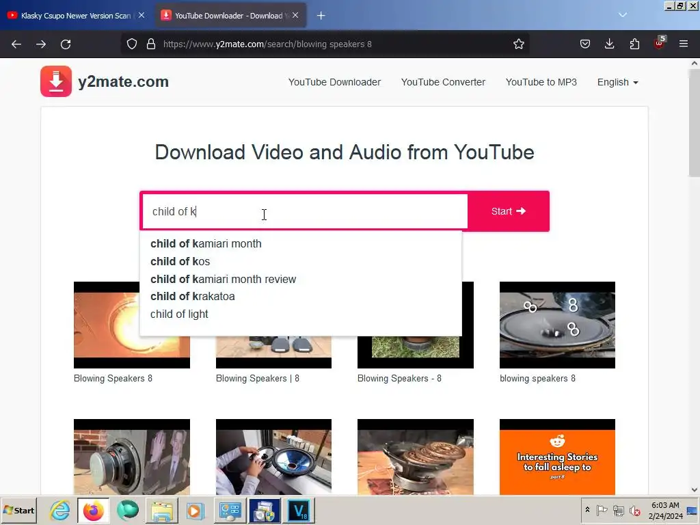Viewport: 700px width, 525px height.
Task: Click the 'Blowing Speakers 8' title link
Action: pos(113,379)
